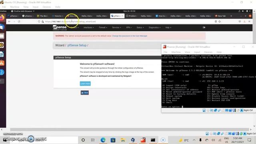
Task: Bookmark this page with the star icon
Action: tap(220, 22)
